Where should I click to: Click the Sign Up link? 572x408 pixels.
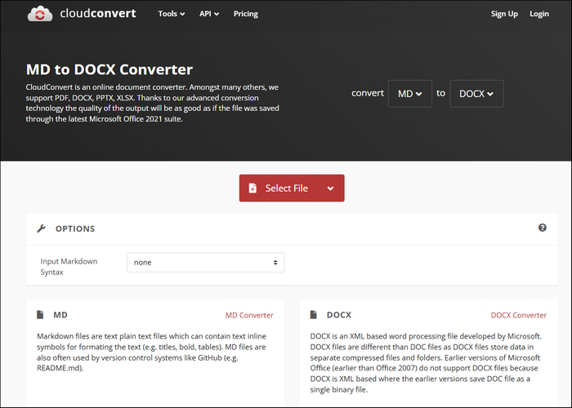pos(504,14)
